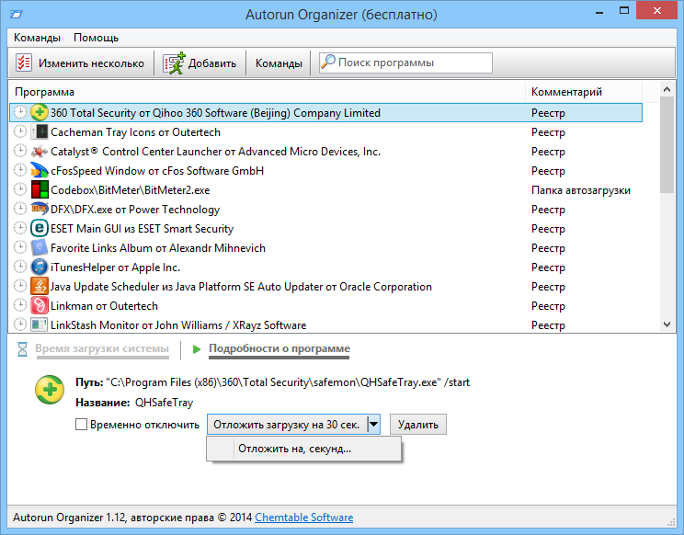Click the Изменить несколько toolbar button
Viewport: 684px width, 535px height.
tap(80, 63)
